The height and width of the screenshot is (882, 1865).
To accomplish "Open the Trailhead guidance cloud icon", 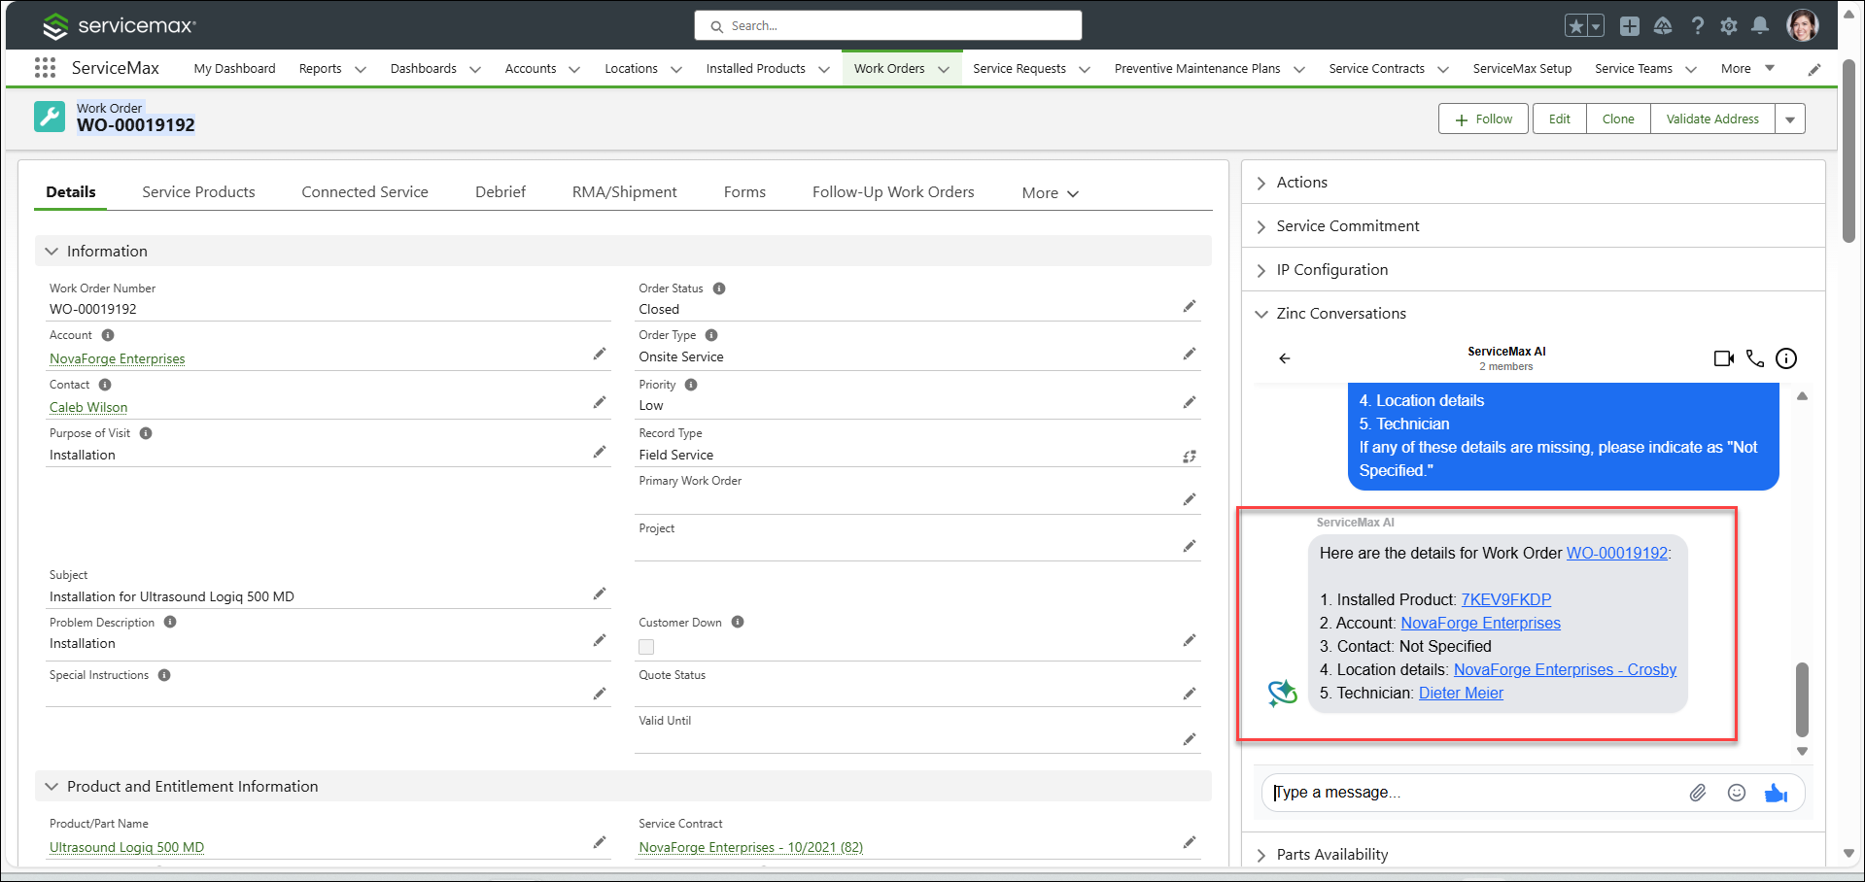I will pos(1663,26).
